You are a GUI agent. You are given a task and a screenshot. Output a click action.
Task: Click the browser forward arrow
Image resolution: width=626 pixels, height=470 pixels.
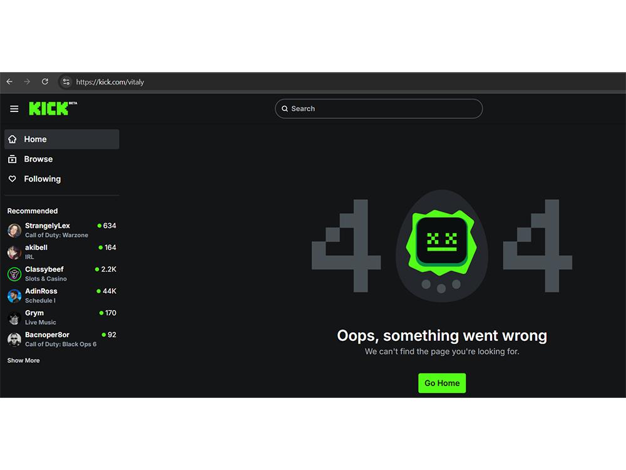[27, 81]
